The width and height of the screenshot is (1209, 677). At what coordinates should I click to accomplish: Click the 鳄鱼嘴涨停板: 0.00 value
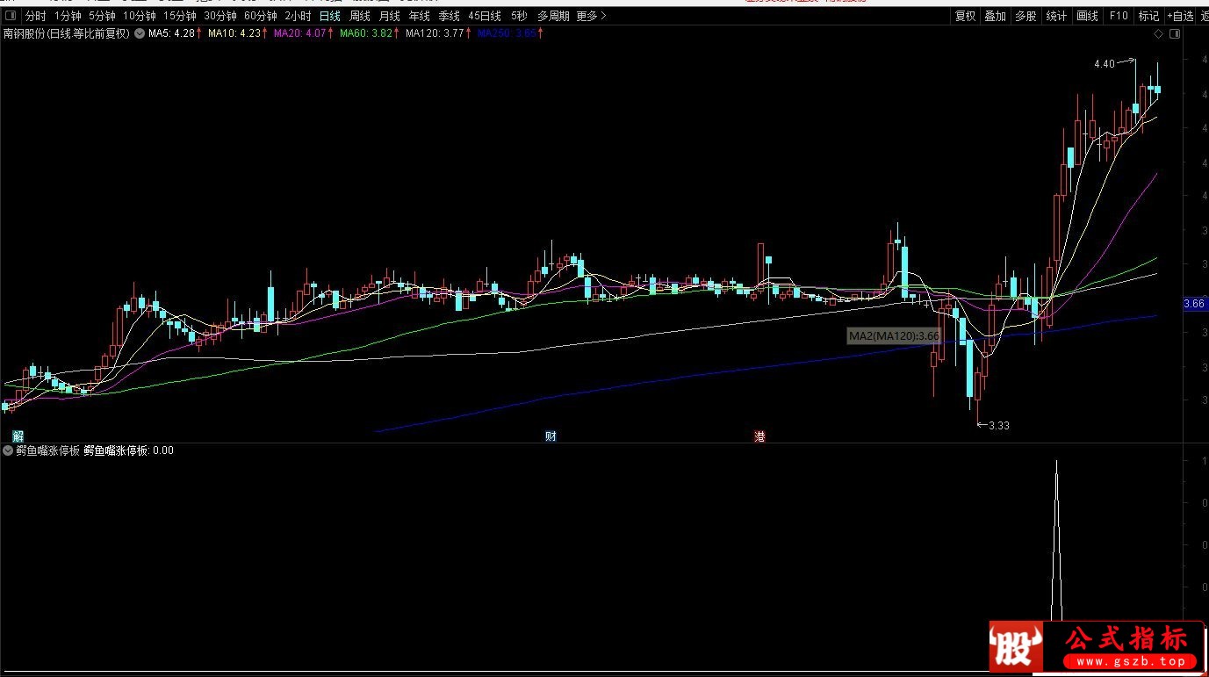tap(129, 450)
